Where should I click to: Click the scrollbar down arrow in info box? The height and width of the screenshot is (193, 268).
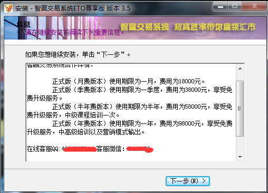[240, 157]
